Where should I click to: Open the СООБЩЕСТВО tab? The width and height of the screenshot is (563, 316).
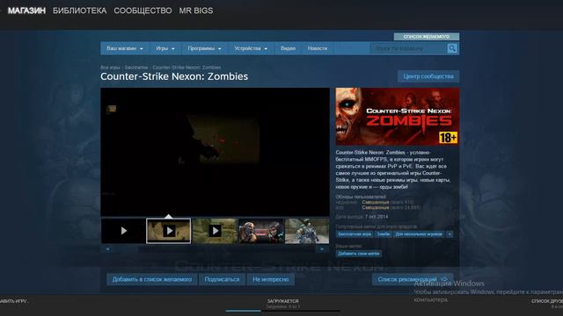pos(143,11)
